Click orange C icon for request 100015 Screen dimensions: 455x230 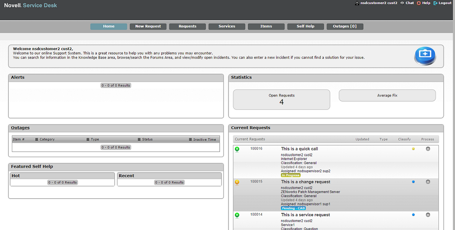237,182
